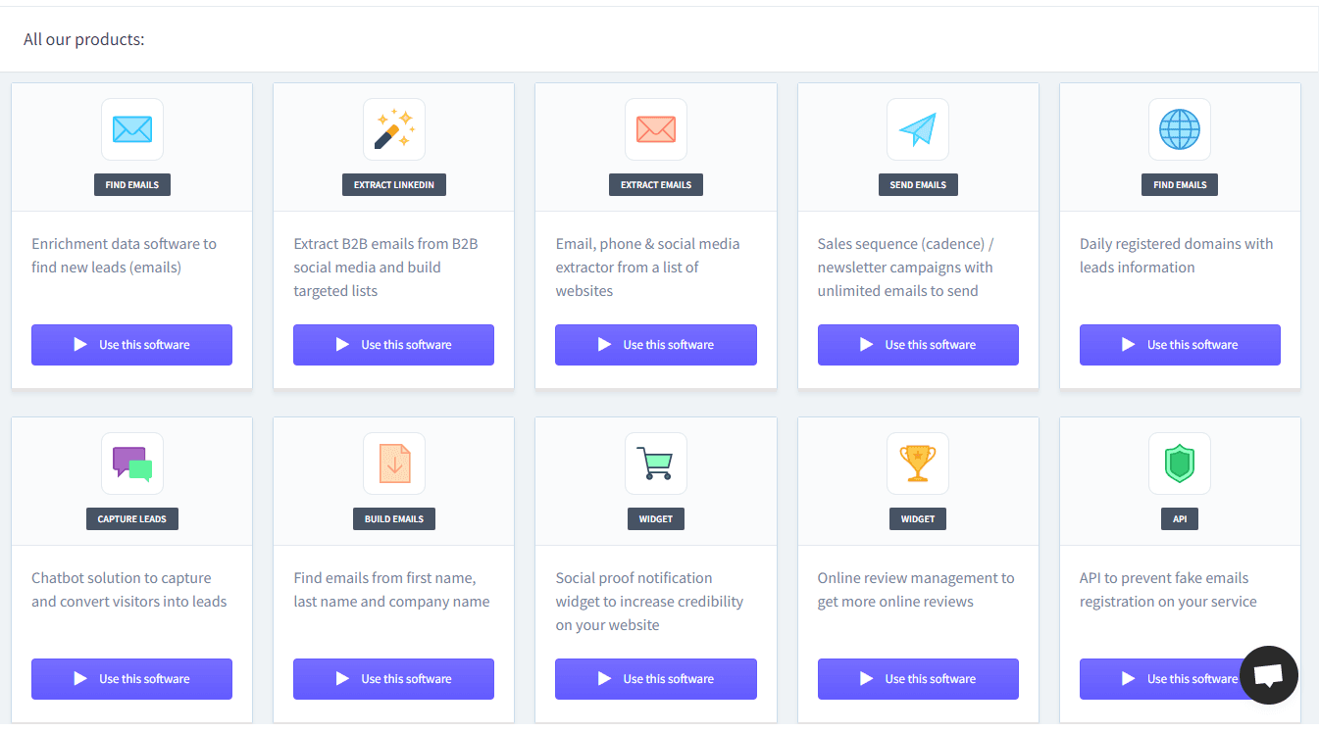Use the enrichment data software
The width and height of the screenshot is (1319, 732).
[131, 345]
